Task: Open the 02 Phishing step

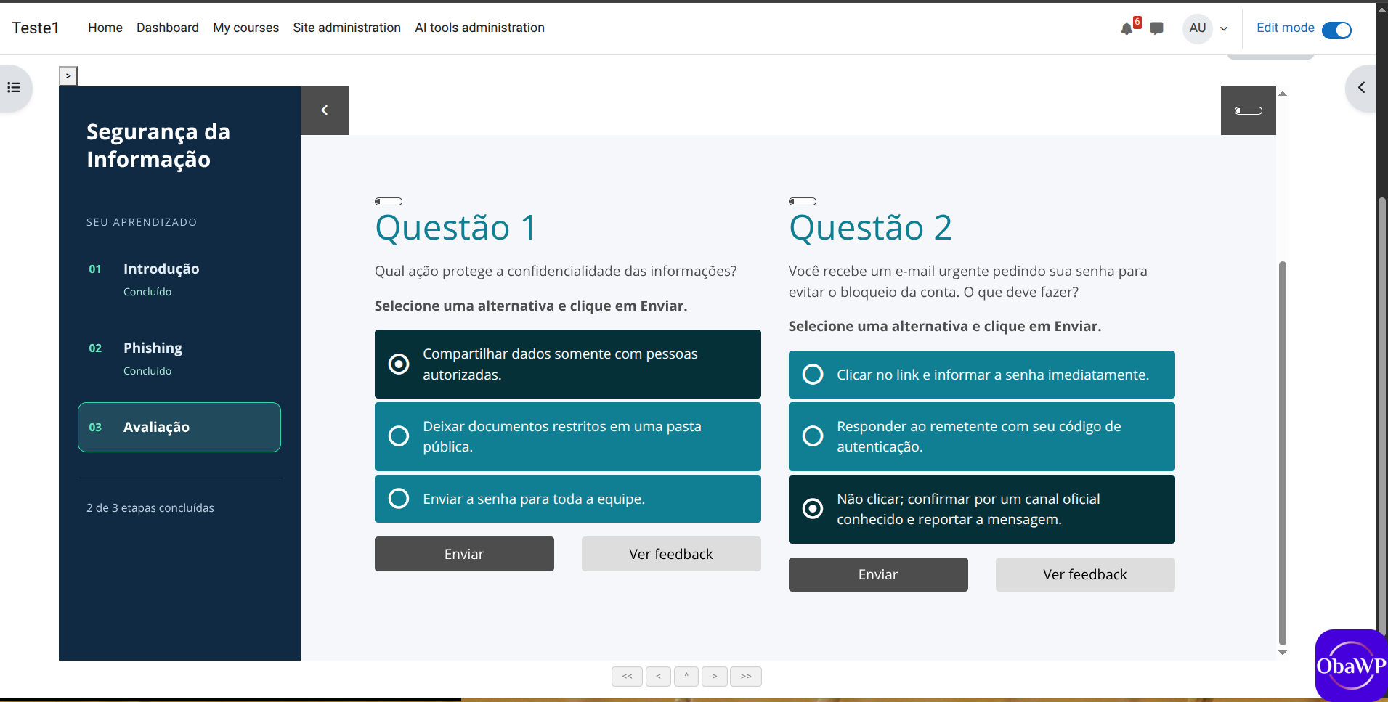Action: click(x=179, y=358)
